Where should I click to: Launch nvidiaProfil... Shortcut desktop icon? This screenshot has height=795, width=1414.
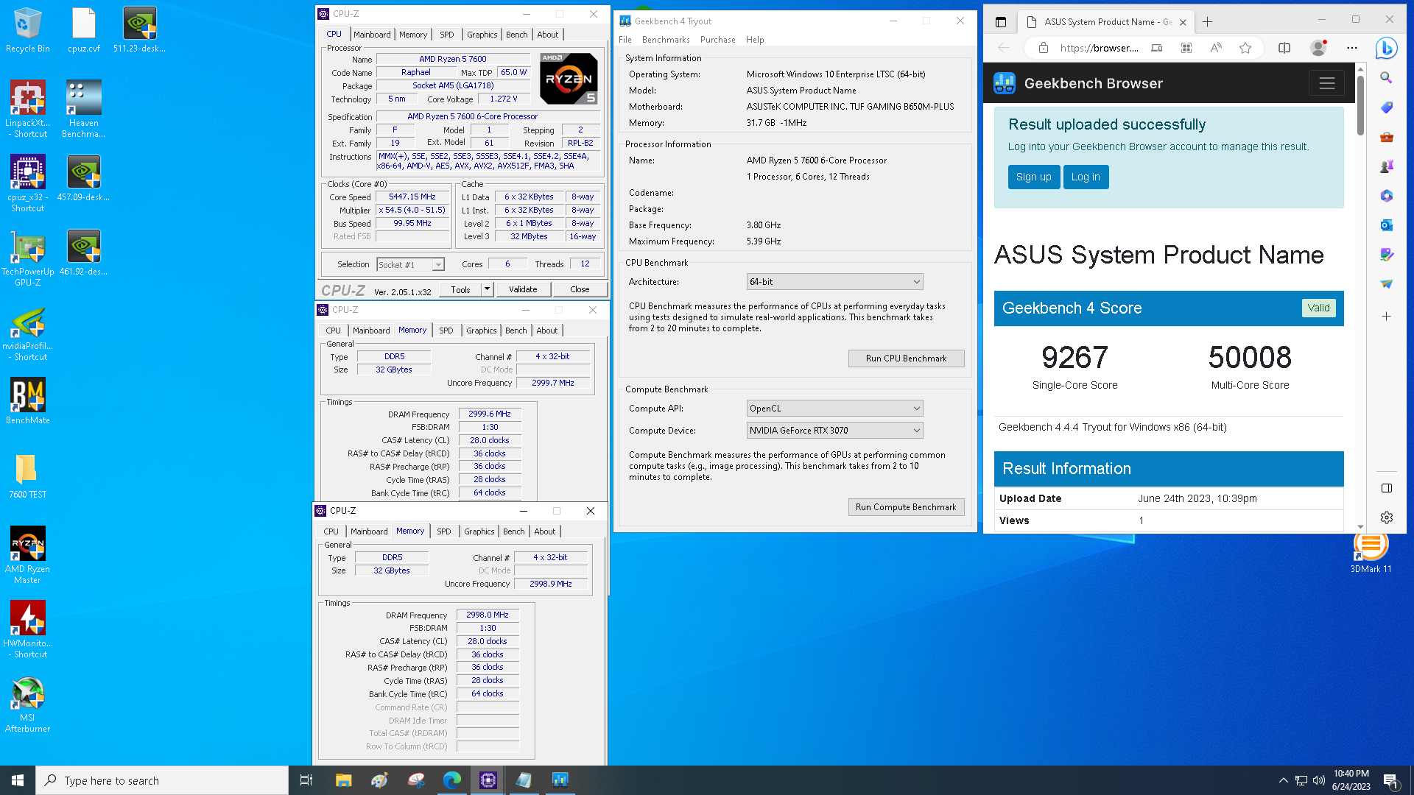pyautogui.click(x=28, y=332)
